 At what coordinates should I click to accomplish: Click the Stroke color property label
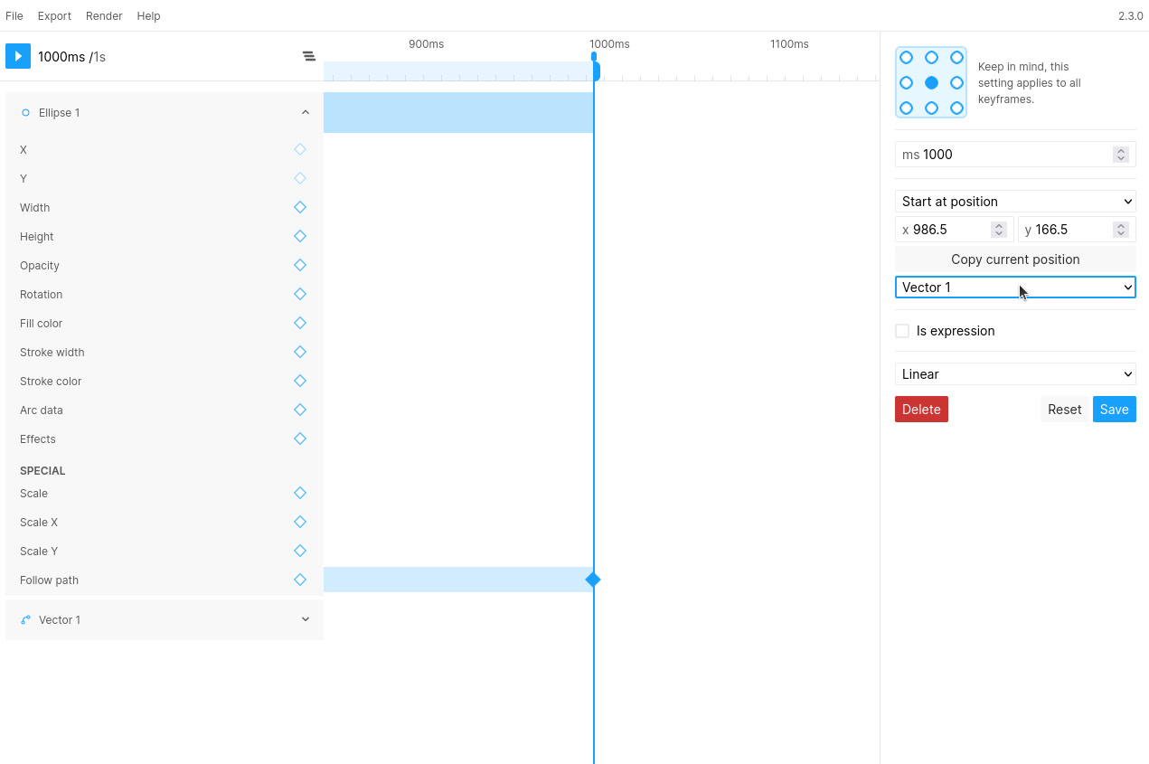pos(52,382)
